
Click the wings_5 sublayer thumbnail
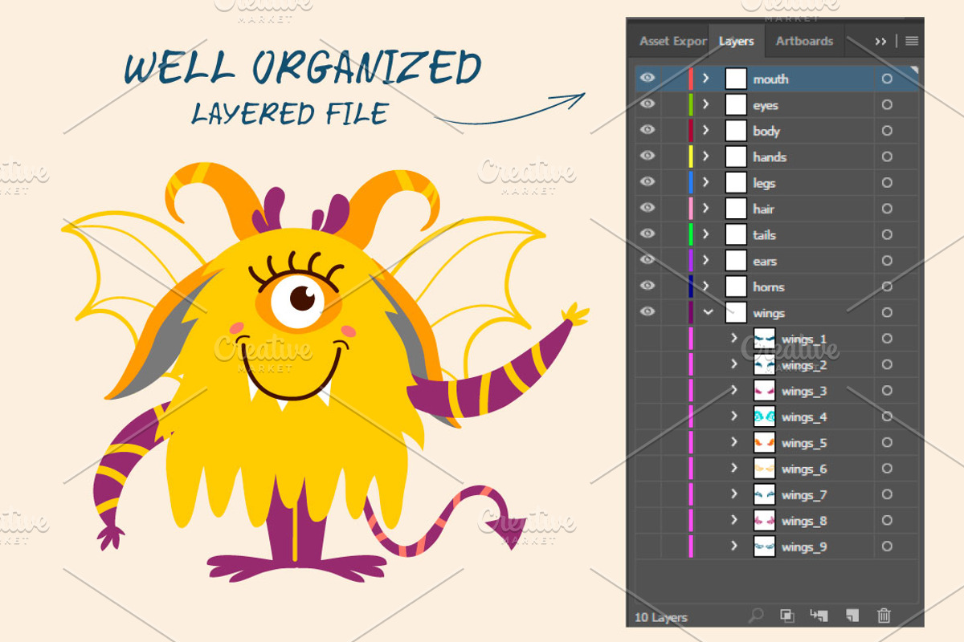click(x=764, y=442)
